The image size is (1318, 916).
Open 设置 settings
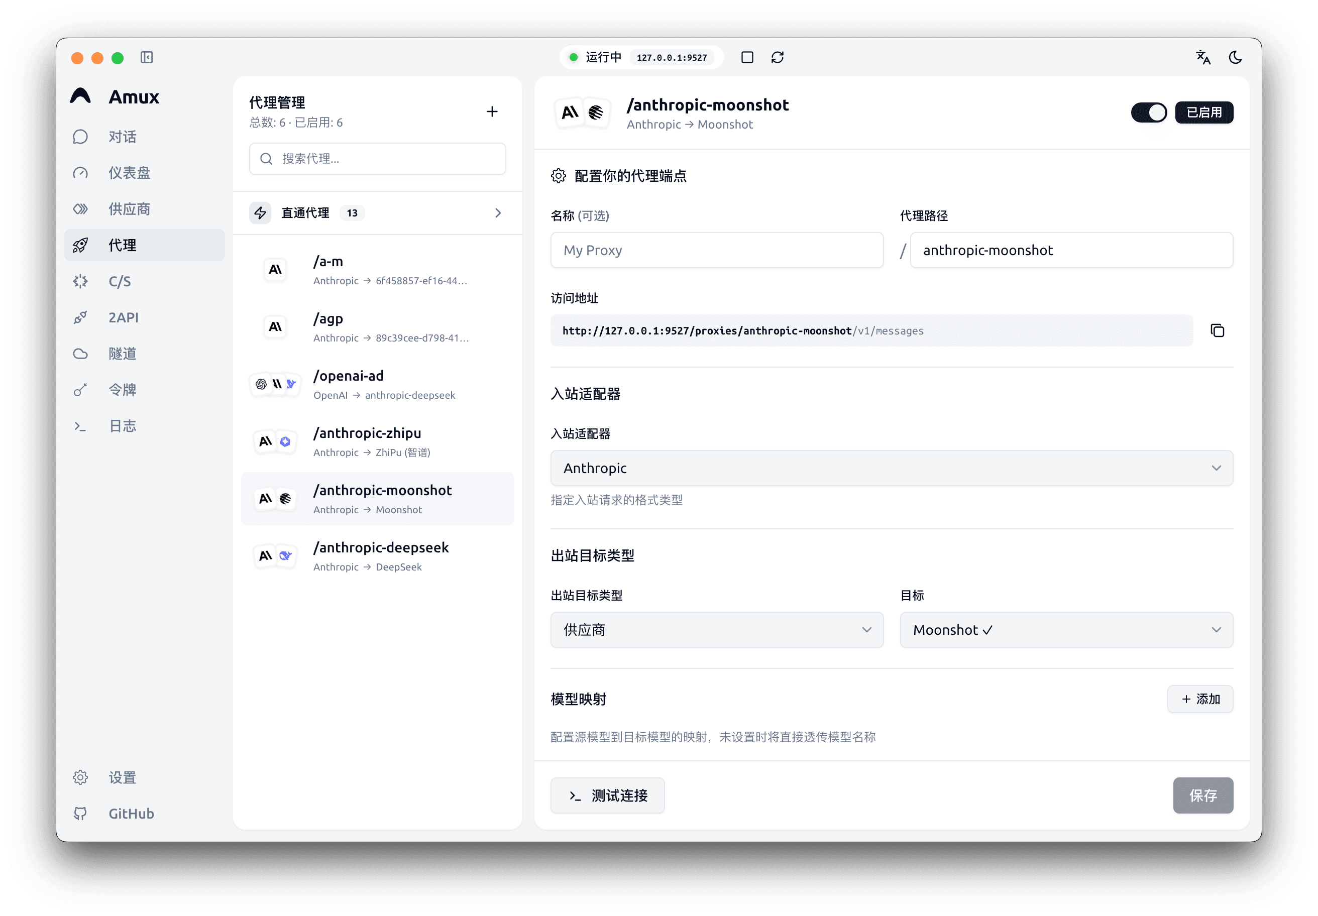[x=145, y=778]
